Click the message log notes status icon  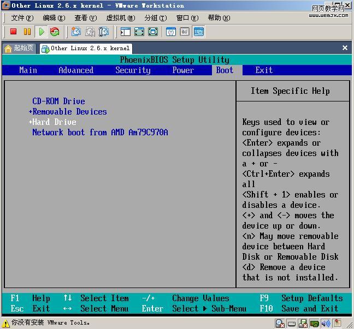338,323
